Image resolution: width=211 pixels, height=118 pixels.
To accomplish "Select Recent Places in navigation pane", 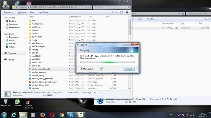I will pos(15,28).
